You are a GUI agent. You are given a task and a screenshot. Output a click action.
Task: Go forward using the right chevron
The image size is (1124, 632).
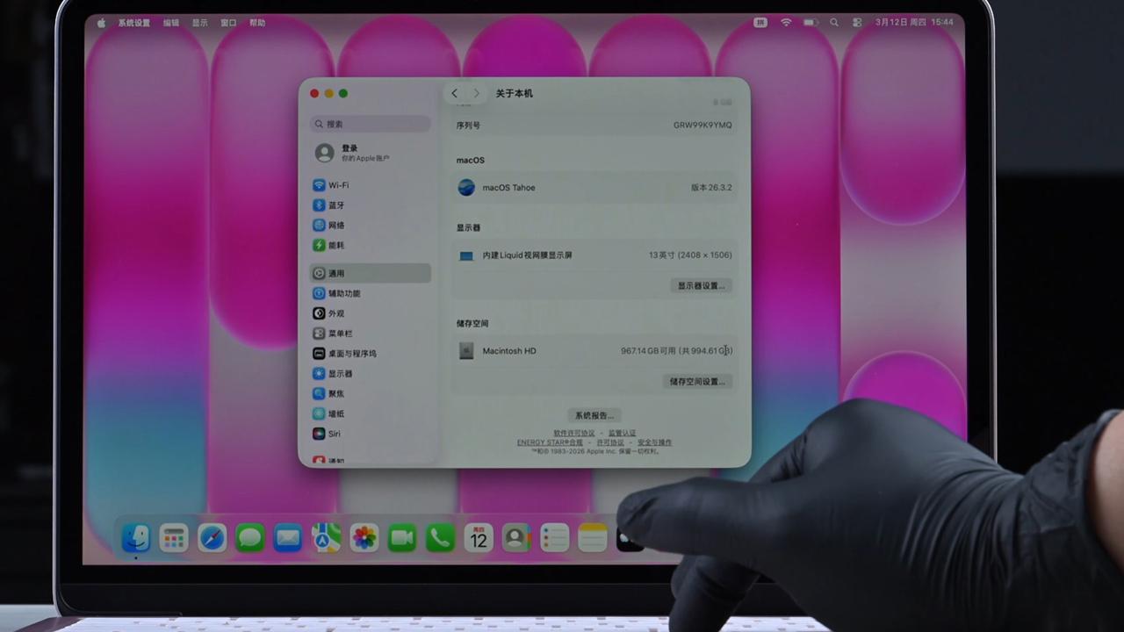pyautogui.click(x=477, y=93)
